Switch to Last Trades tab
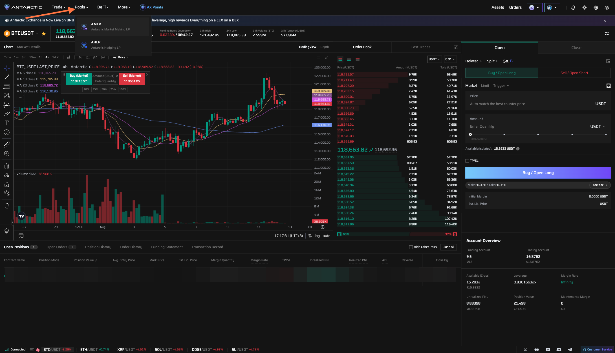Screen dimensions: 615x353 (420, 47)
